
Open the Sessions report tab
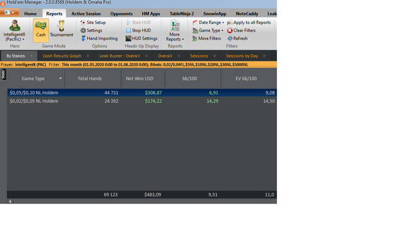point(199,56)
